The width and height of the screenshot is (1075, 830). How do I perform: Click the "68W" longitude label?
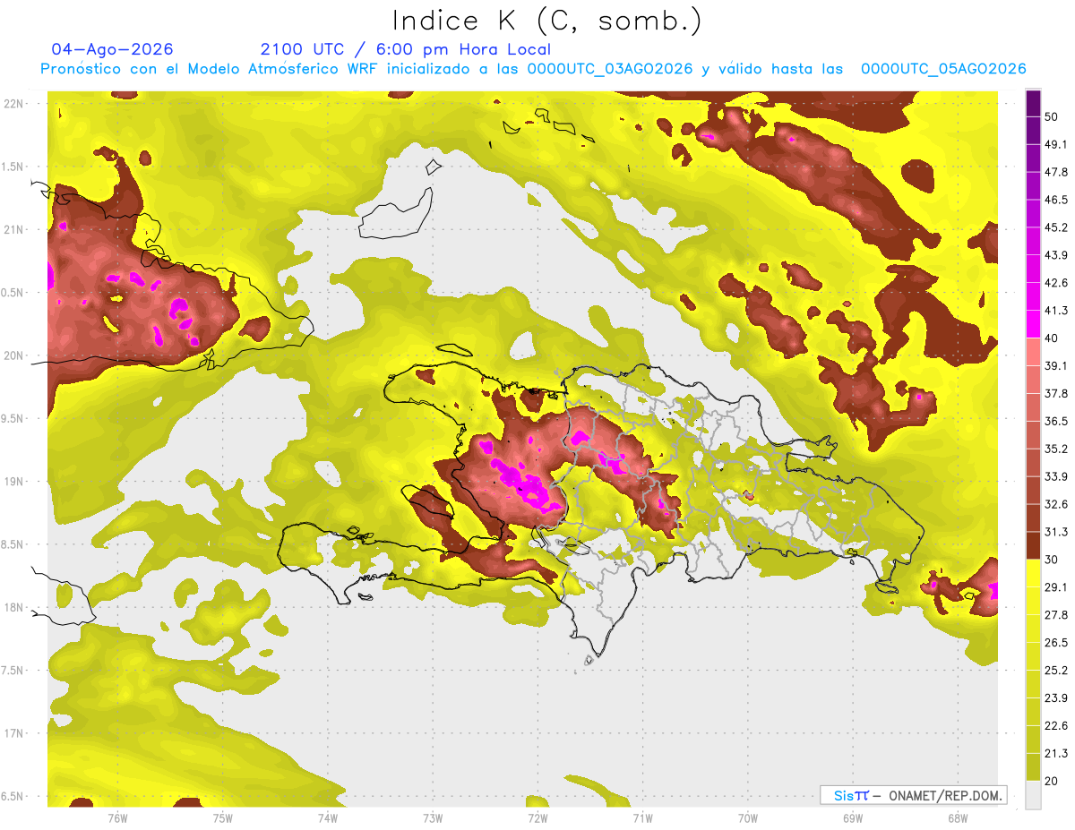pyautogui.click(x=958, y=818)
